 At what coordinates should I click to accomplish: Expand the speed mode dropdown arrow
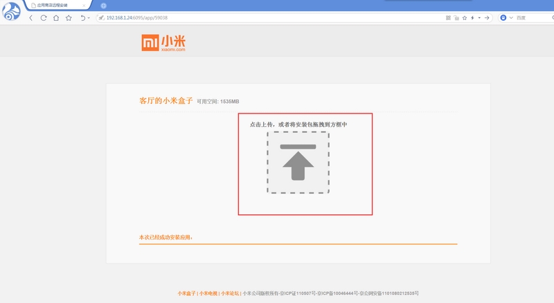click(479, 18)
